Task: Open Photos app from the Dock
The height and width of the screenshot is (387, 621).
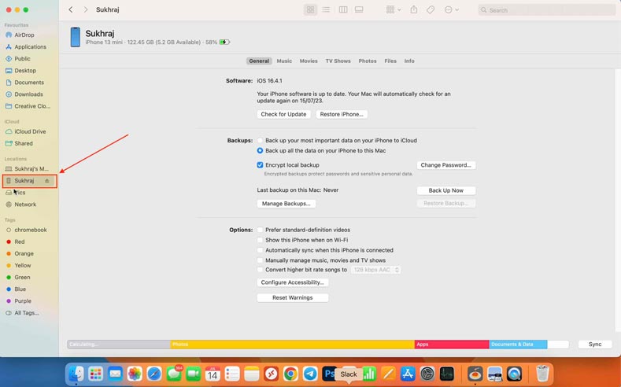Action: pos(135,374)
